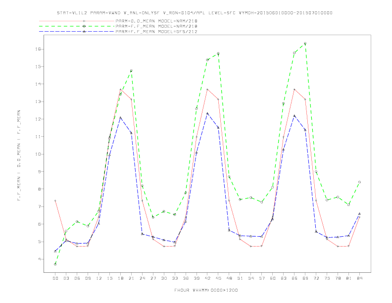
Task: Click x-axis forecast hour label 84
Action: click(x=359, y=278)
